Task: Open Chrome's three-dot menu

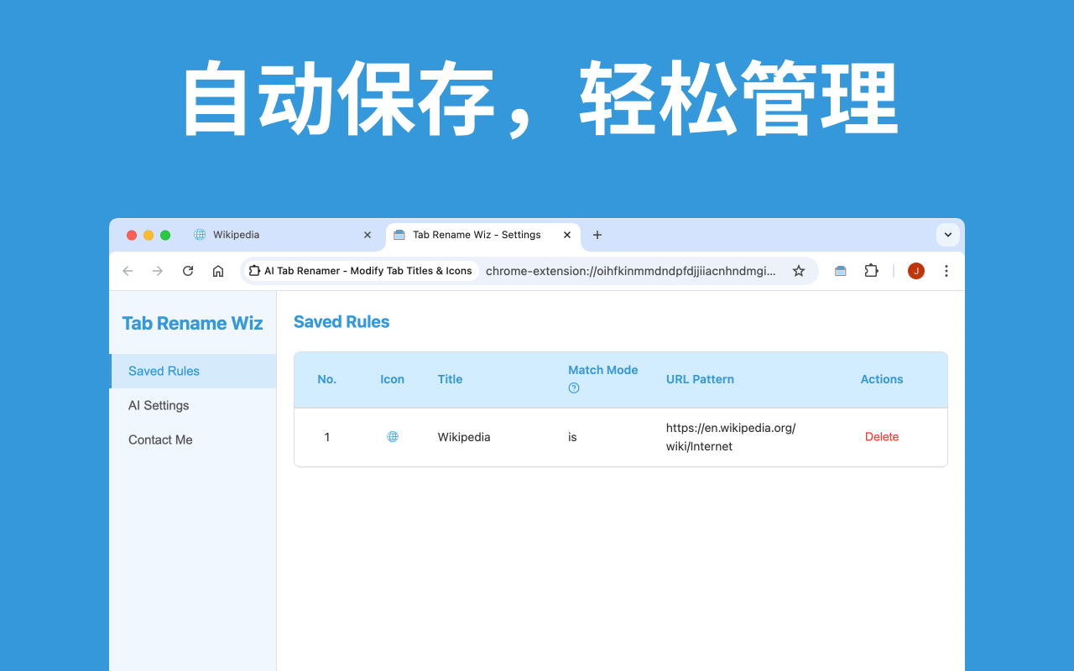Action: click(x=946, y=271)
